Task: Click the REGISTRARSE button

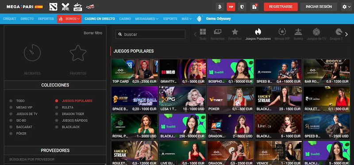Action: (281, 7)
